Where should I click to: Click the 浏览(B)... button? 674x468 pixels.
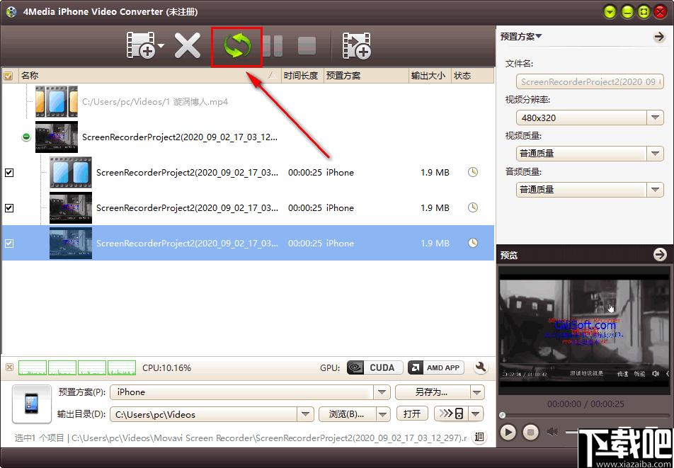347,414
